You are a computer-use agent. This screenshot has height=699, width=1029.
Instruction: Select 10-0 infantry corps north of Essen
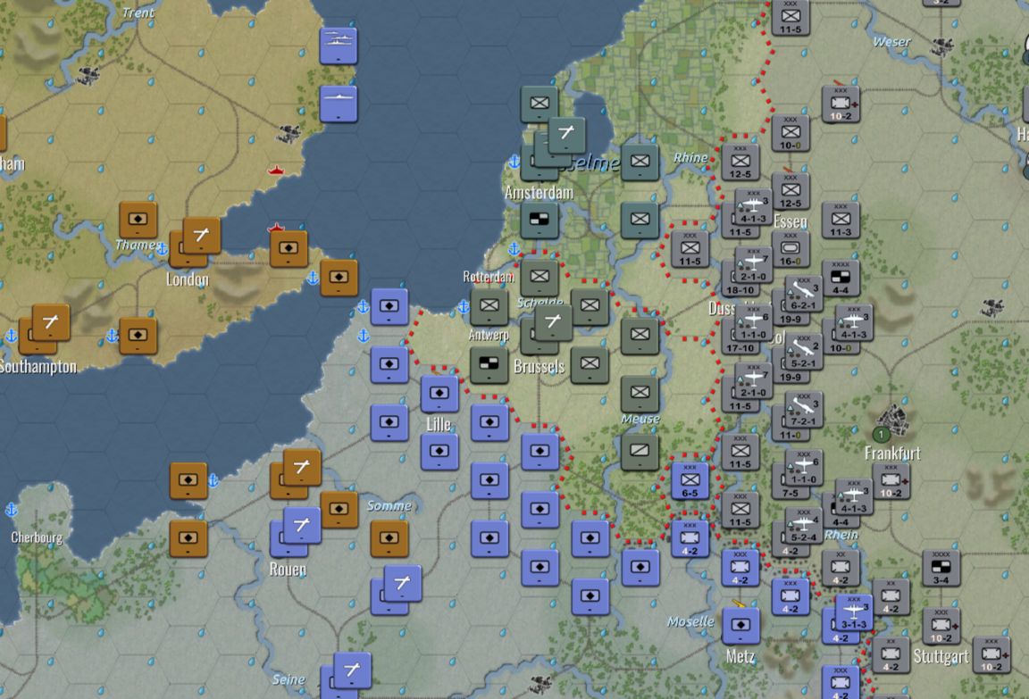pyautogui.click(x=791, y=134)
